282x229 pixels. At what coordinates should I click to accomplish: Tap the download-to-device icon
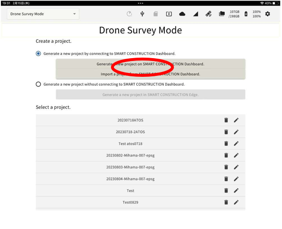pyautogui.click(x=169, y=14)
